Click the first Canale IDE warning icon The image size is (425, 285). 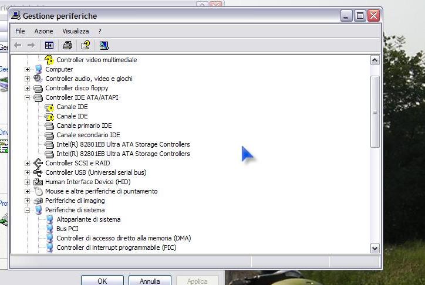point(49,107)
